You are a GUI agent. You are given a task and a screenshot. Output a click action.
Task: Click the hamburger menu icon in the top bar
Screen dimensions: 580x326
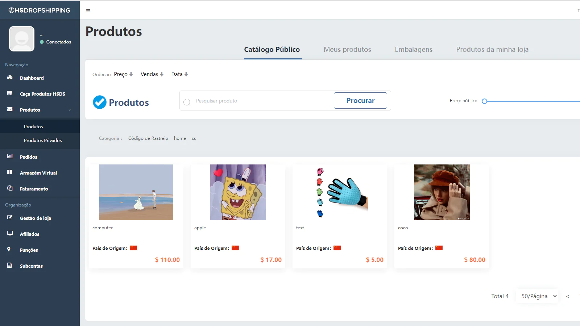[88, 11]
